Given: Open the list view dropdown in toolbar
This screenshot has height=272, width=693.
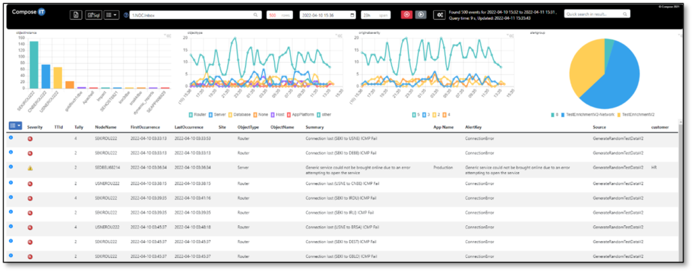Looking at the screenshot, I should 113,14.
